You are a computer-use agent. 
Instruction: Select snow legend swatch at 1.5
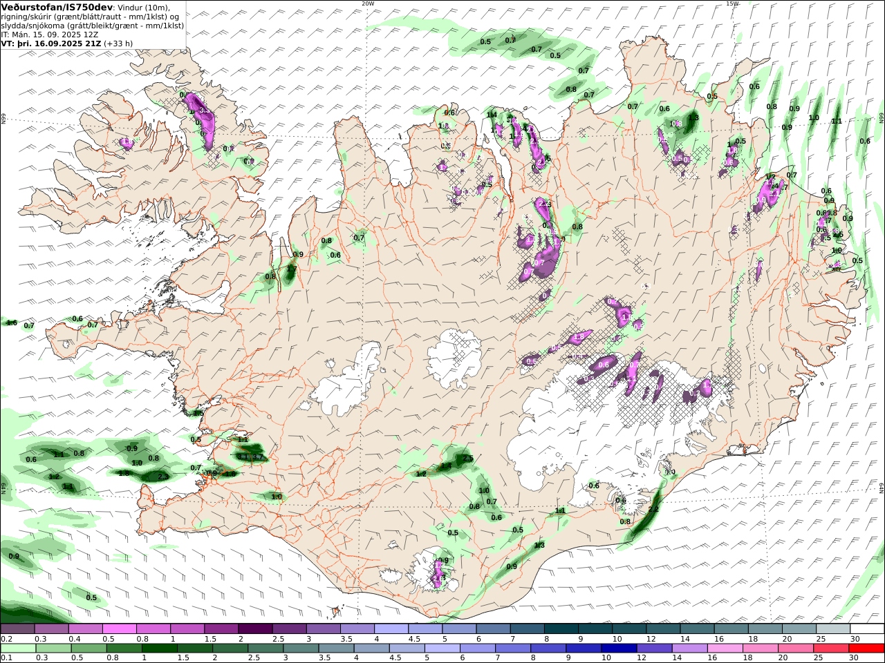click(221, 629)
